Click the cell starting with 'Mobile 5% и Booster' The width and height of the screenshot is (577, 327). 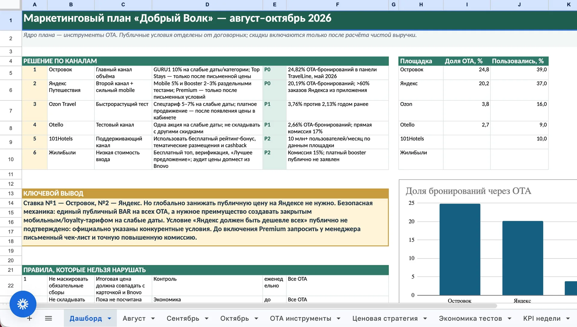tap(207, 90)
